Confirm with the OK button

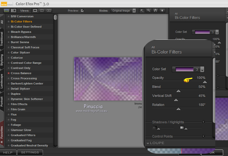(x=212, y=152)
